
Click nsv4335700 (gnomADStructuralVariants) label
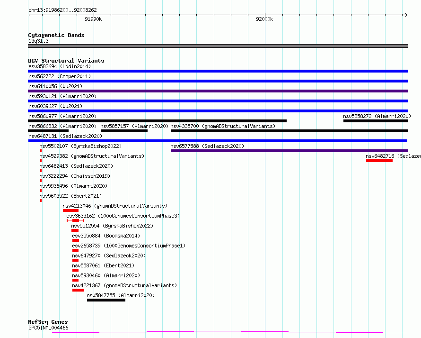click(223, 126)
